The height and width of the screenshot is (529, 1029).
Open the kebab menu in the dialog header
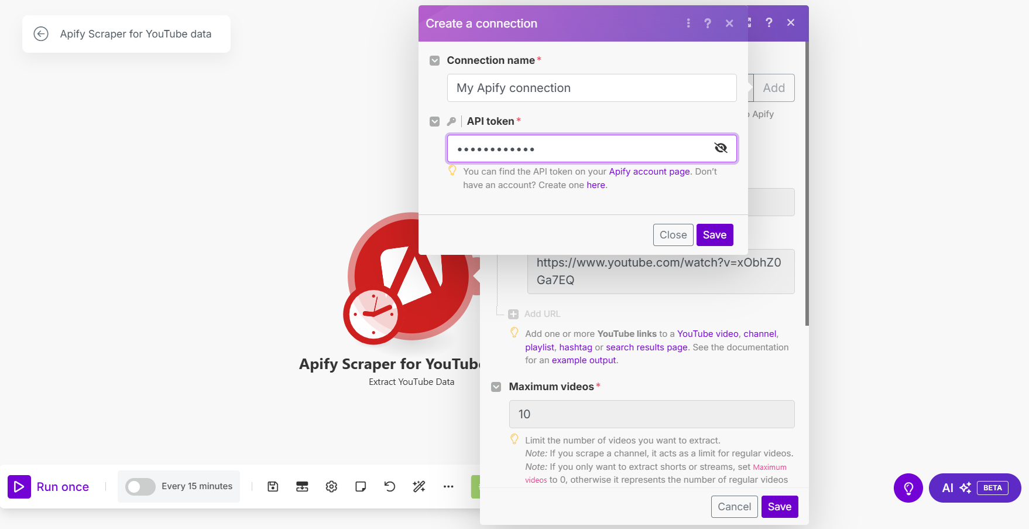688,23
